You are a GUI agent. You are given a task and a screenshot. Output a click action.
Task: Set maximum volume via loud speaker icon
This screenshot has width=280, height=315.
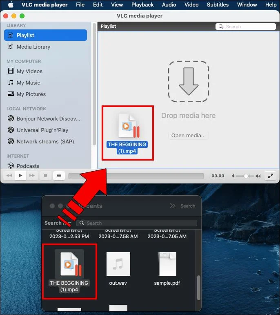258,176
